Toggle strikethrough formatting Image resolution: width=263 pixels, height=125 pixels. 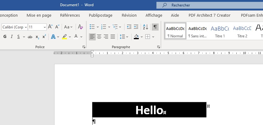[30, 37]
